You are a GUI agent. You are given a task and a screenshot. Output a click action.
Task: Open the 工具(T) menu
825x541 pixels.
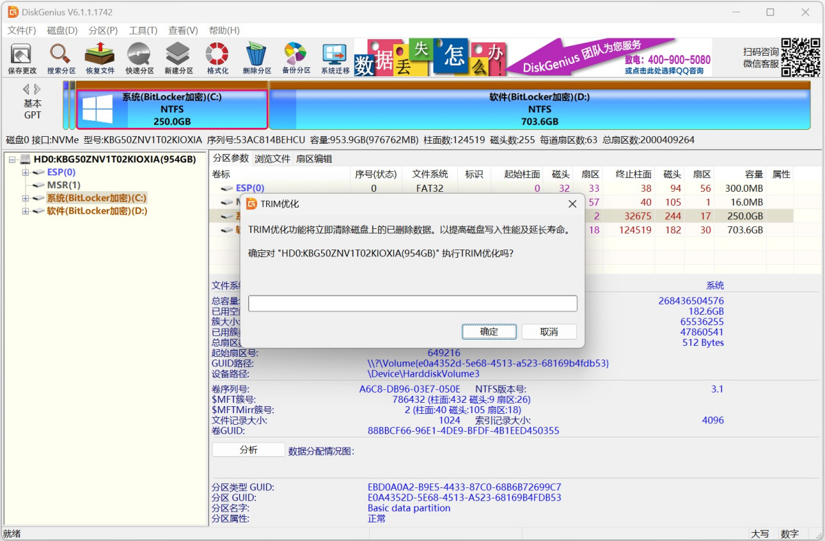click(143, 30)
